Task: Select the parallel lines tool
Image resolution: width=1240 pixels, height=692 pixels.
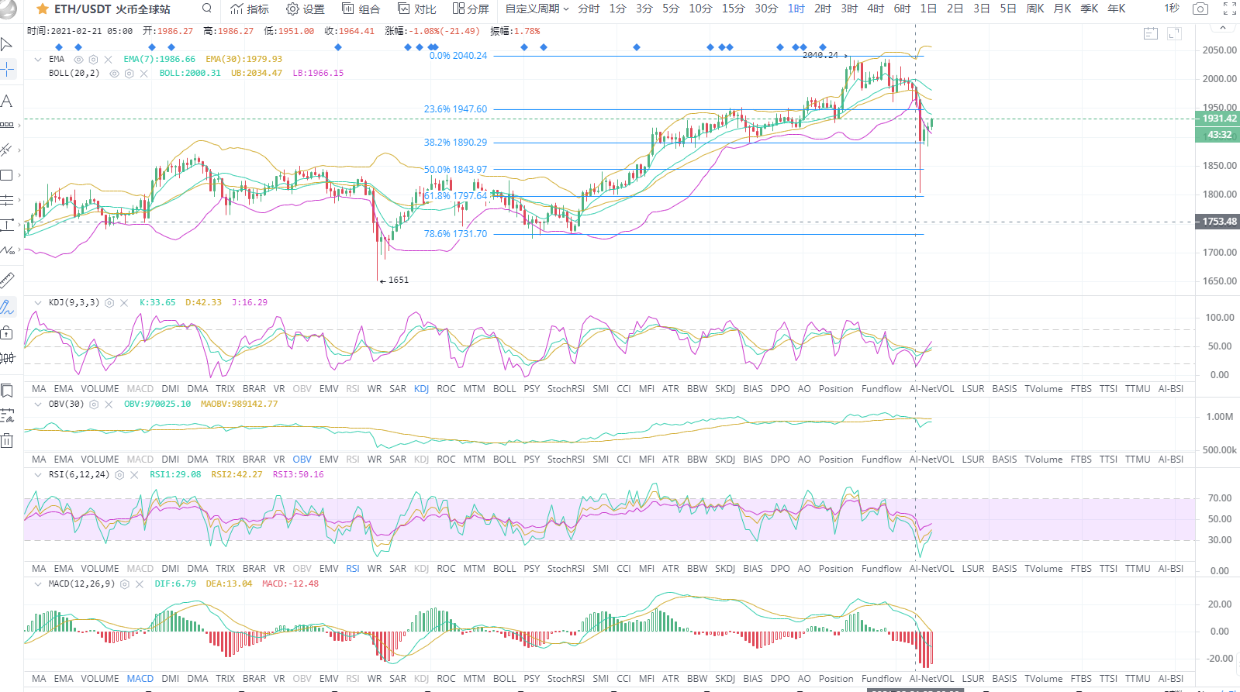Action: point(7,200)
